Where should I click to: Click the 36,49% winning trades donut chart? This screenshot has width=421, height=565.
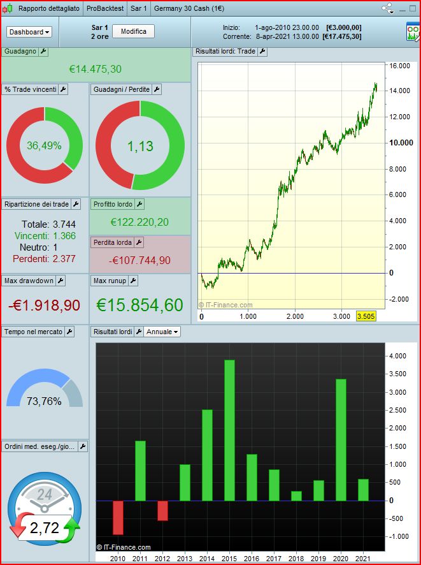coord(44,145)
